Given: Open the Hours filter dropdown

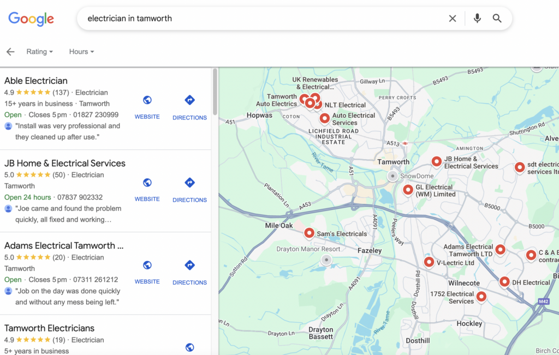Looking at the screenshot, I should [82, 52].
